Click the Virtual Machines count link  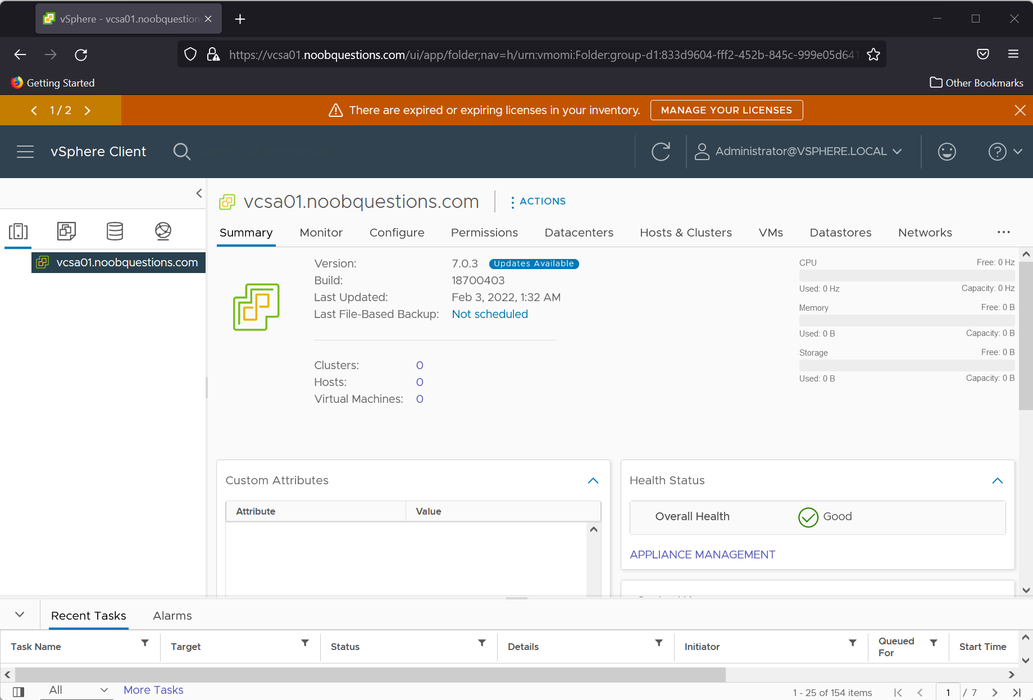coord(420,399)
